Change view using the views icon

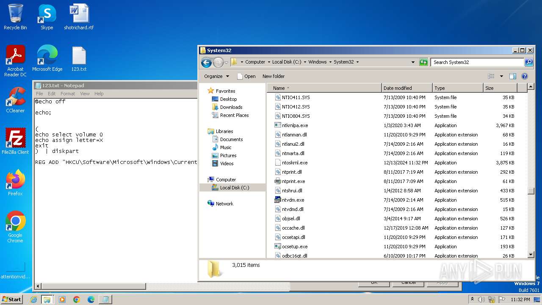point(491,76)
